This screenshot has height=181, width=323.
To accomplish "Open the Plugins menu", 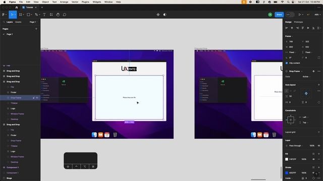I will (x=85, y=2).
